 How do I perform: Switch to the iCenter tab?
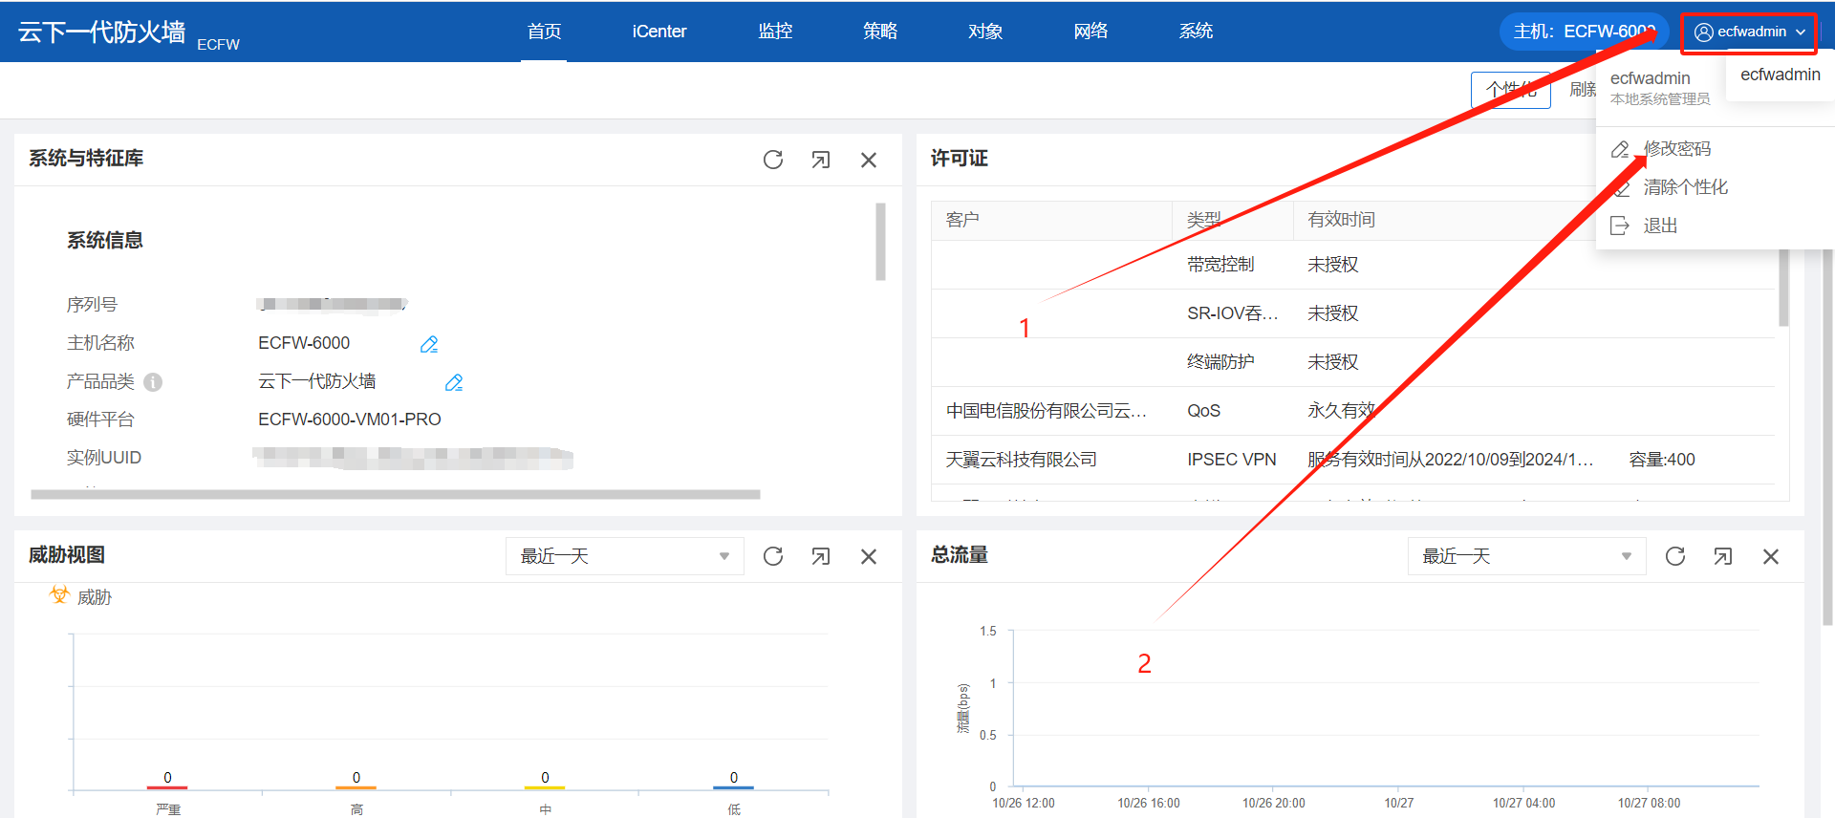[658, 32]
